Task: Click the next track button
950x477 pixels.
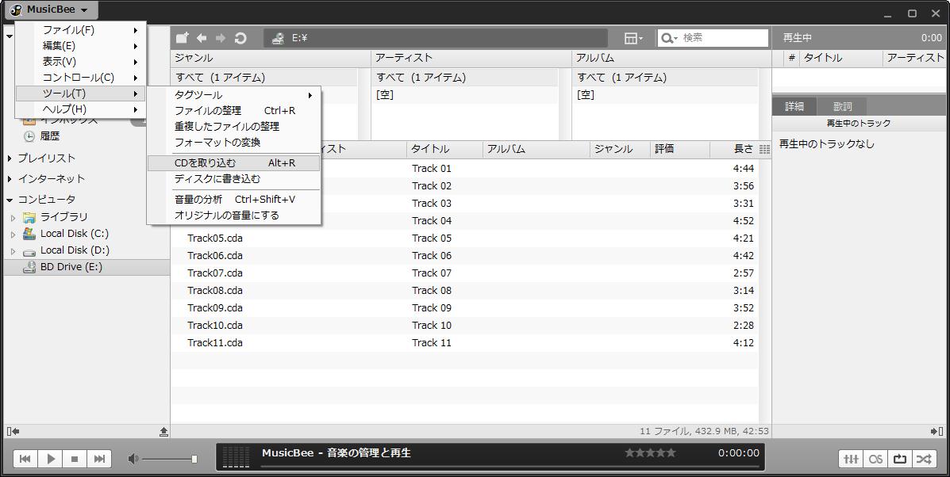Action: (x=99, y=459)
